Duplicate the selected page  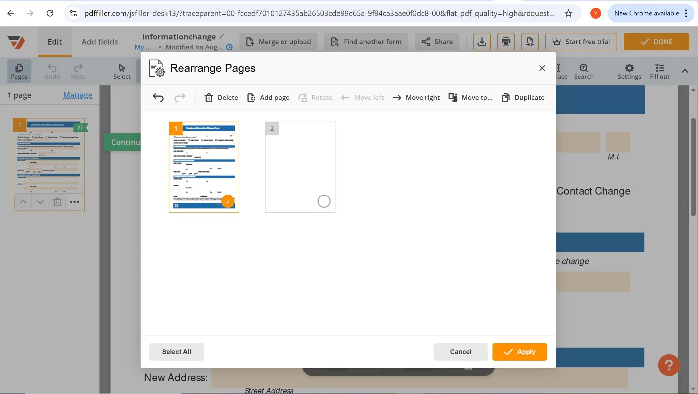(x=523, y=97)
